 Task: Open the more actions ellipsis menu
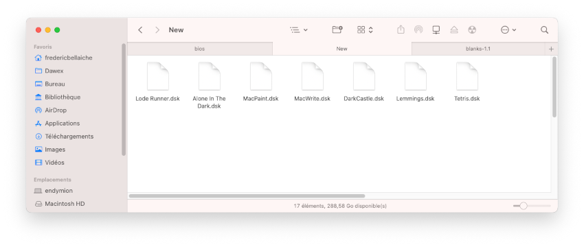coord(508,30)
